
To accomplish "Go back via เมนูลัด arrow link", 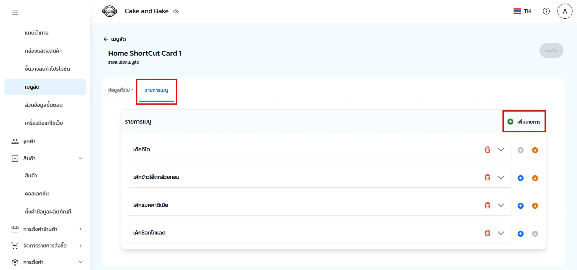I will pos(114,39).
